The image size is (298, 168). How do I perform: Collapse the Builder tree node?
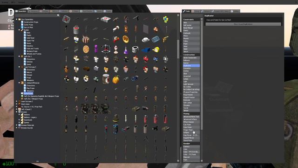point(20,30)
